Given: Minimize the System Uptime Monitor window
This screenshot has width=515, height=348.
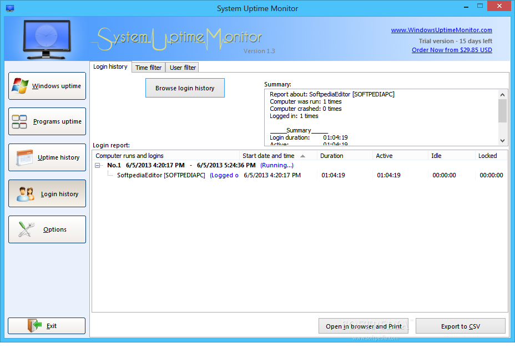Looking at the screenshot, I should pyautogui.click(x=466, y=6).
